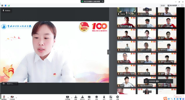Image resolution: width=185 pixels, height=100 pixels.
Task: Unpin the video with the pin button
Action: point(7,11)
